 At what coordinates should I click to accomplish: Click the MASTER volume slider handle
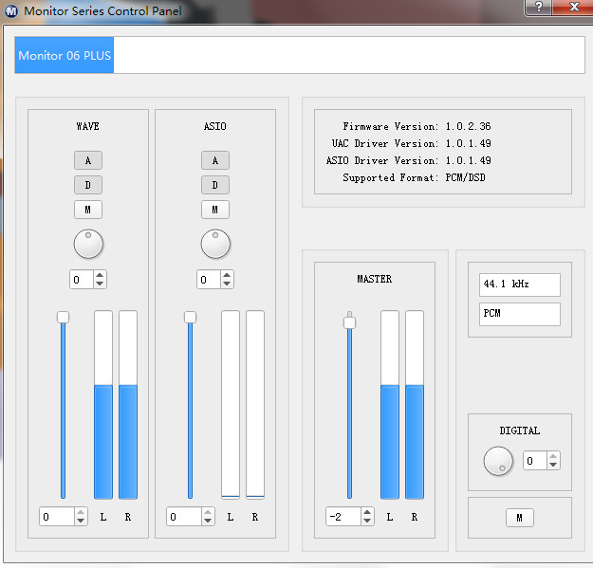coord(349,322)
